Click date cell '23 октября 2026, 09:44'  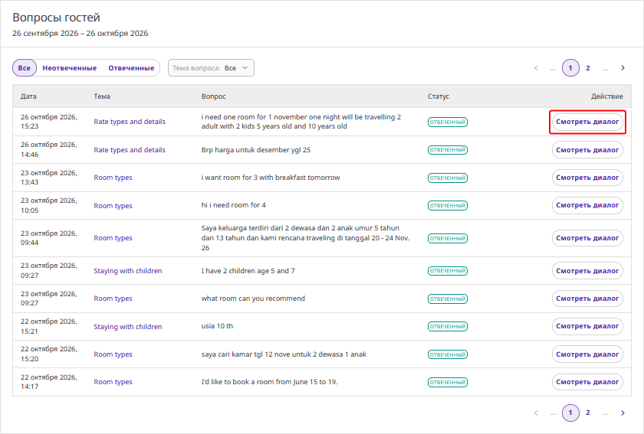tap(49, 238)
